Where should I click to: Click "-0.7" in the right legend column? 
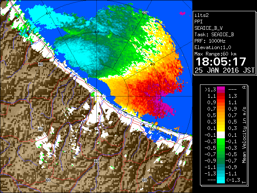point(231,161)
